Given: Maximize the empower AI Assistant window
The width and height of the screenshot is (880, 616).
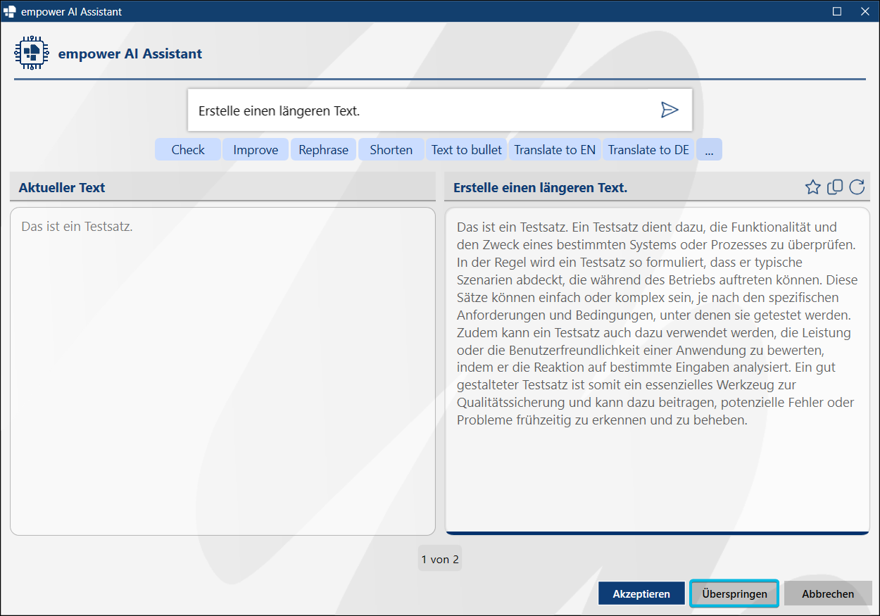Looking at the screenshot, I should (x=837, y=11).
